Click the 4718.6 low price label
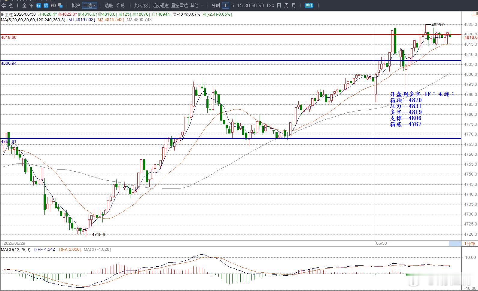The image size is (478, 291). pos(99,234)
